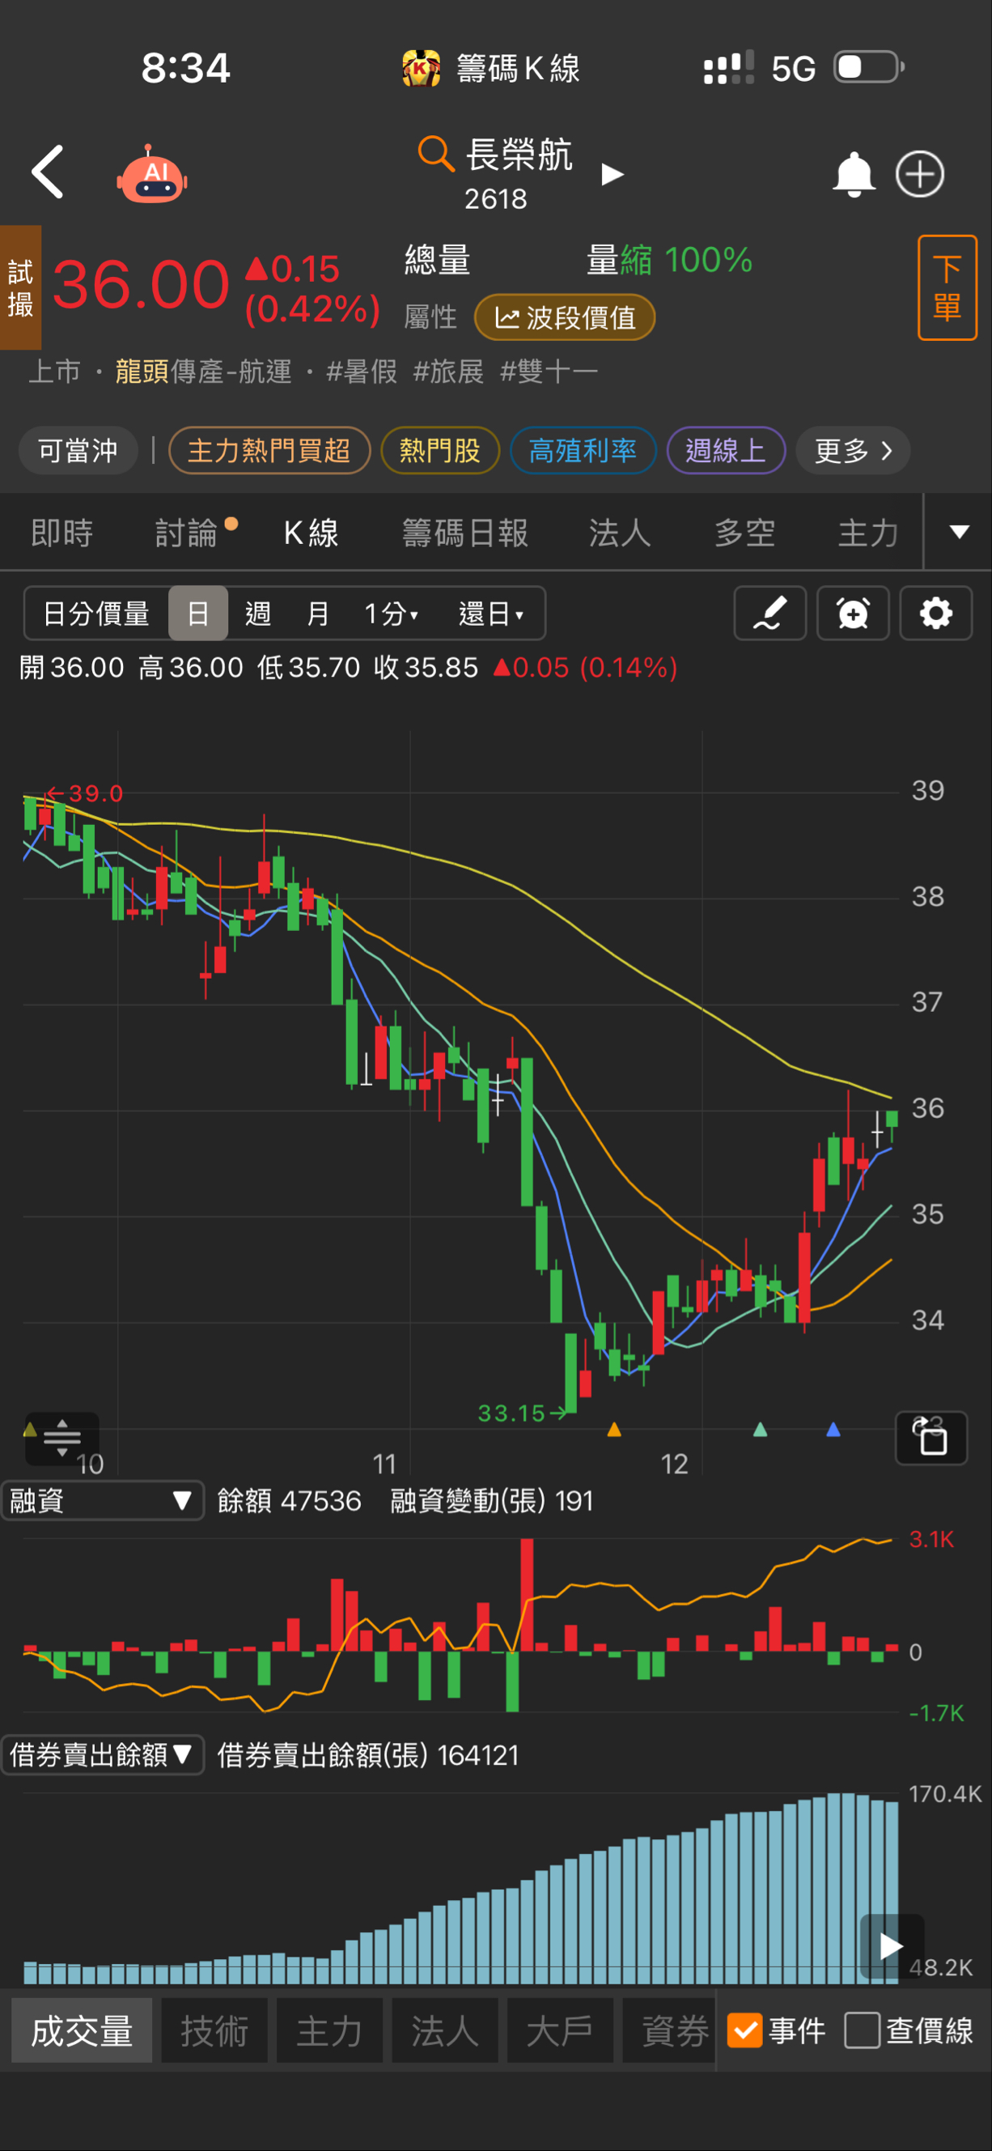The height and width of the screenshot is (2151, 992).
Task: Switch to the 籌碼日報 tab
Action: (464, 533)
